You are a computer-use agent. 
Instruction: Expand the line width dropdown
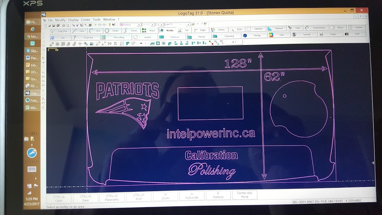[x=162, y=25]
